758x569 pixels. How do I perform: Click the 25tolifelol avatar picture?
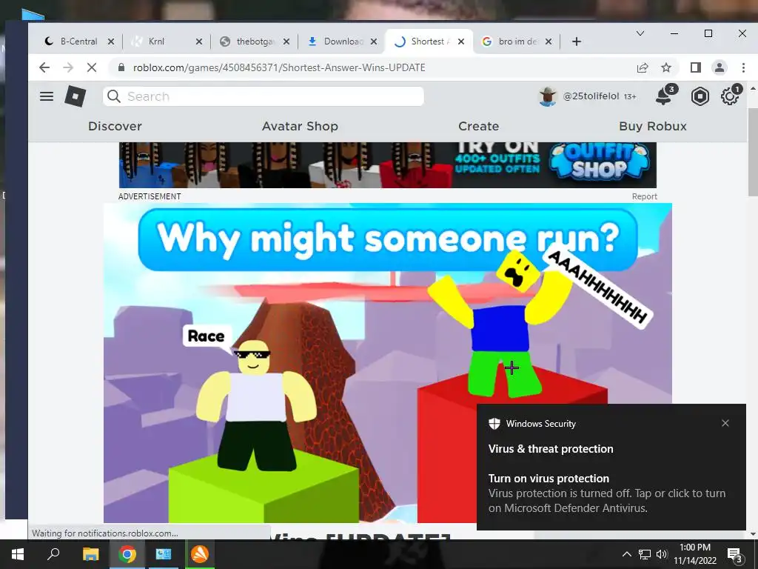pyautogui.click(x=548, y=96)
